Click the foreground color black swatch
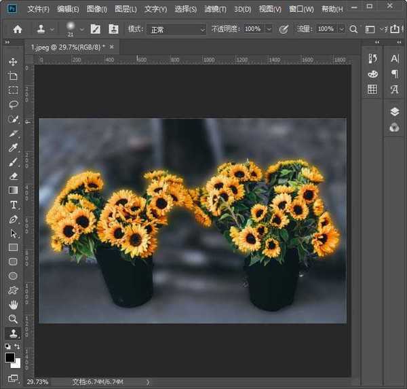The height and width of the screenshot is (389, 407). [9, 357]
